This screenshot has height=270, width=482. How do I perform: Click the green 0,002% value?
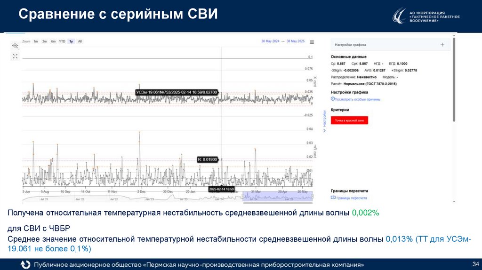365,213
